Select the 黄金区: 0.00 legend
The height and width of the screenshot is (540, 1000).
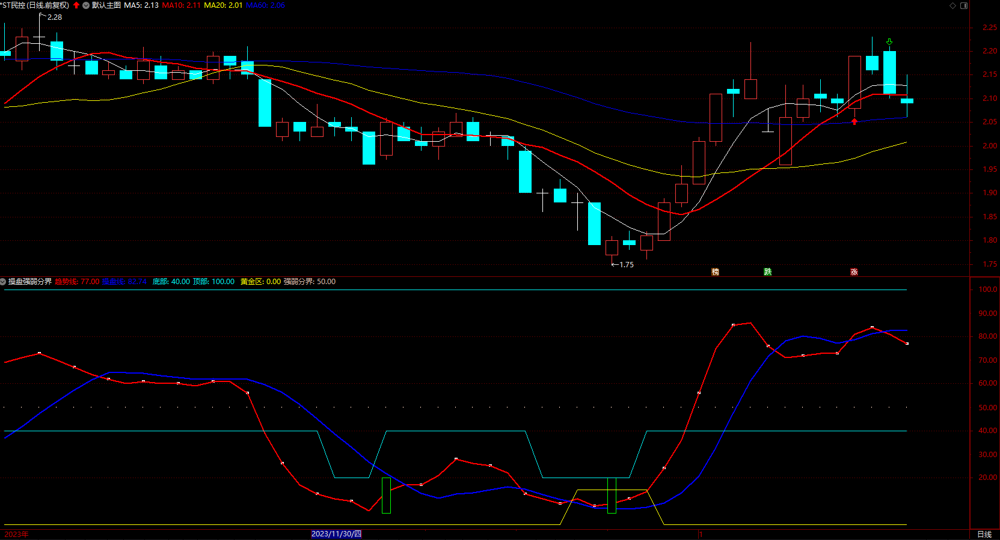[x=261, y=282]
